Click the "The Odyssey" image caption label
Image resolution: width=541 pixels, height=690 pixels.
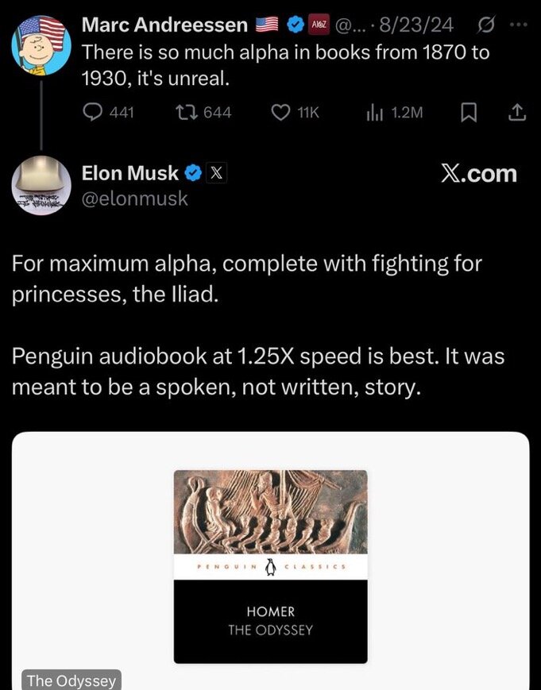[71, 680]
